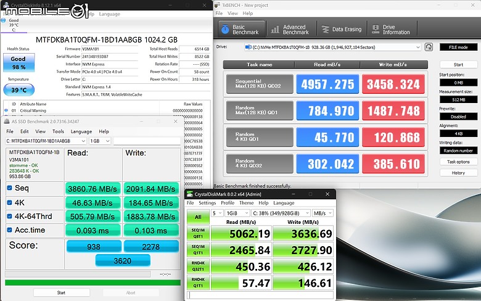Click the 0 MB start position field
Image resolution: width=481 pixels, height=301 pixels.
[x=458, y=83]
